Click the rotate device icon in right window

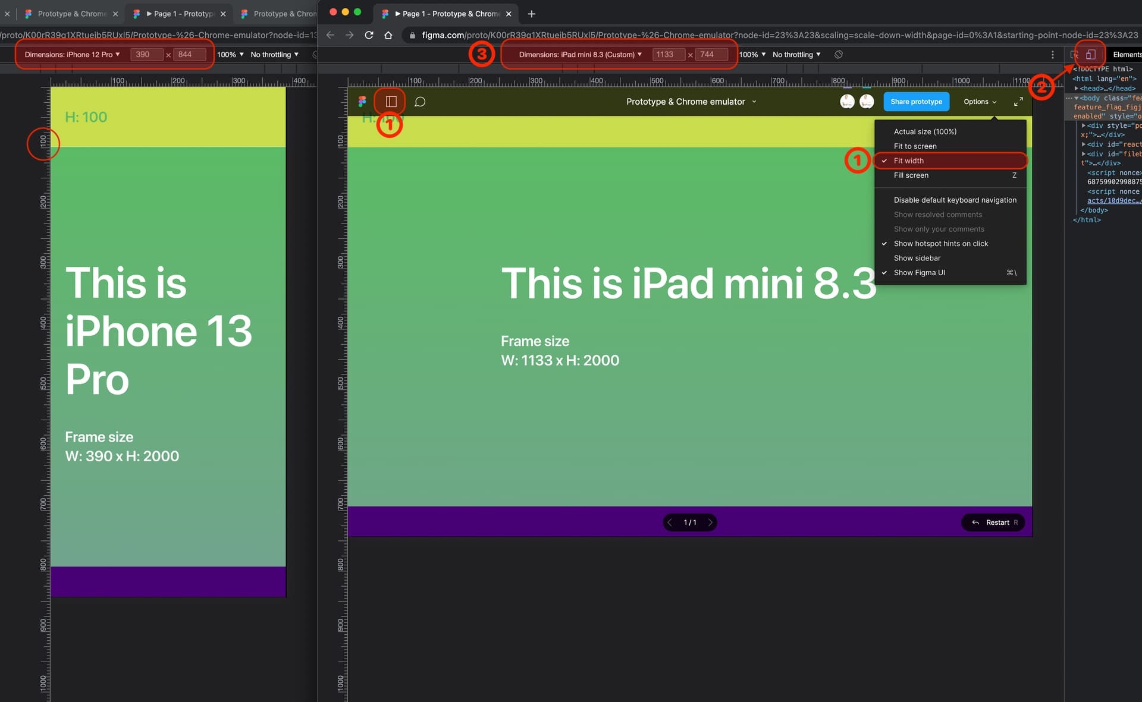pos(838,54)
